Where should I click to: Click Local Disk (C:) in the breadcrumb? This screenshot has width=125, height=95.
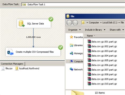pyautogui.click(x=110, y=23)
